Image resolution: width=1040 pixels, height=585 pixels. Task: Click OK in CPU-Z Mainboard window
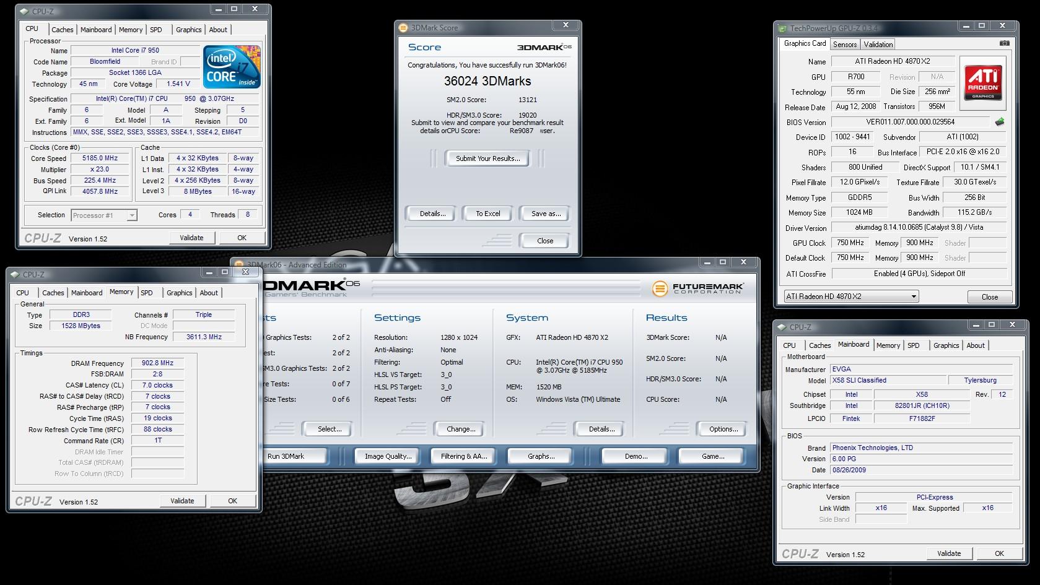point(999,553)
